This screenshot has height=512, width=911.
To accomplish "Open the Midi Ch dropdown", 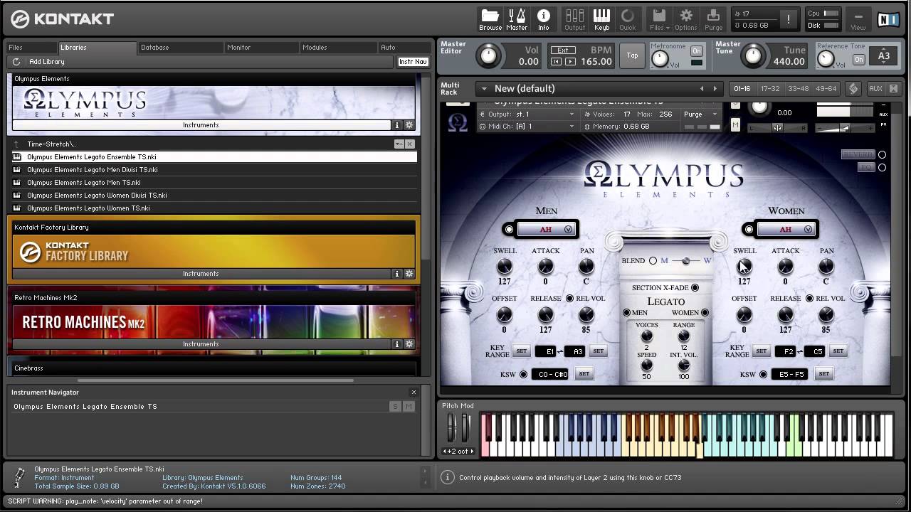I will click(x=527, y=126).
